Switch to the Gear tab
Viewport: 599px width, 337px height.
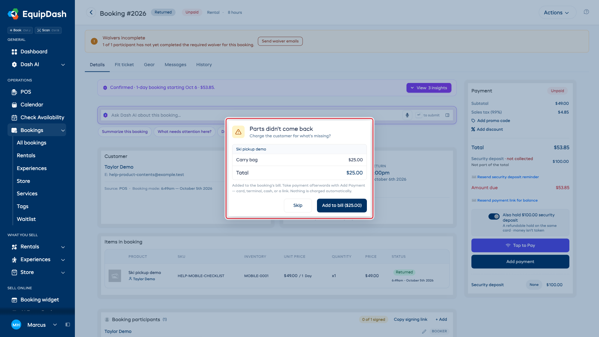(x=149, y=65)
